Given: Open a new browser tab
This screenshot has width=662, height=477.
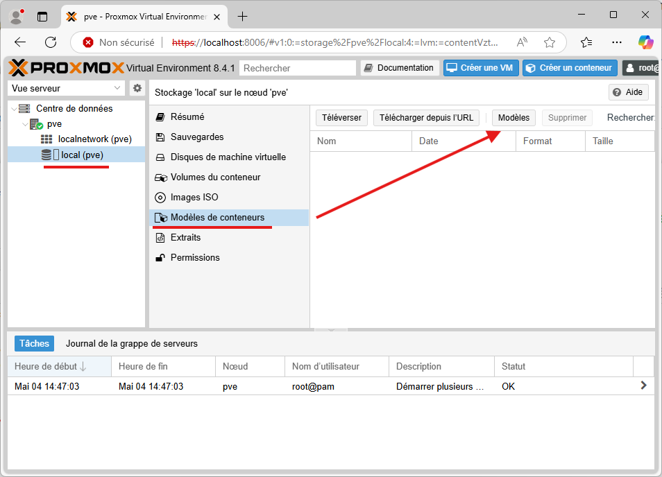Looking at the screenshot, I should [x=242, y=17].
